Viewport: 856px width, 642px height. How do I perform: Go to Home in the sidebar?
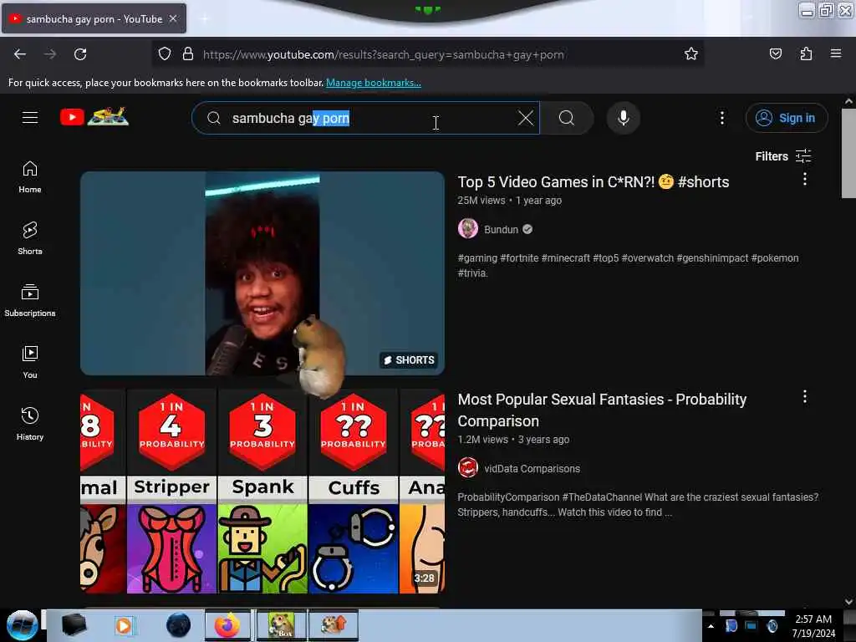click(x=30, y=177)
